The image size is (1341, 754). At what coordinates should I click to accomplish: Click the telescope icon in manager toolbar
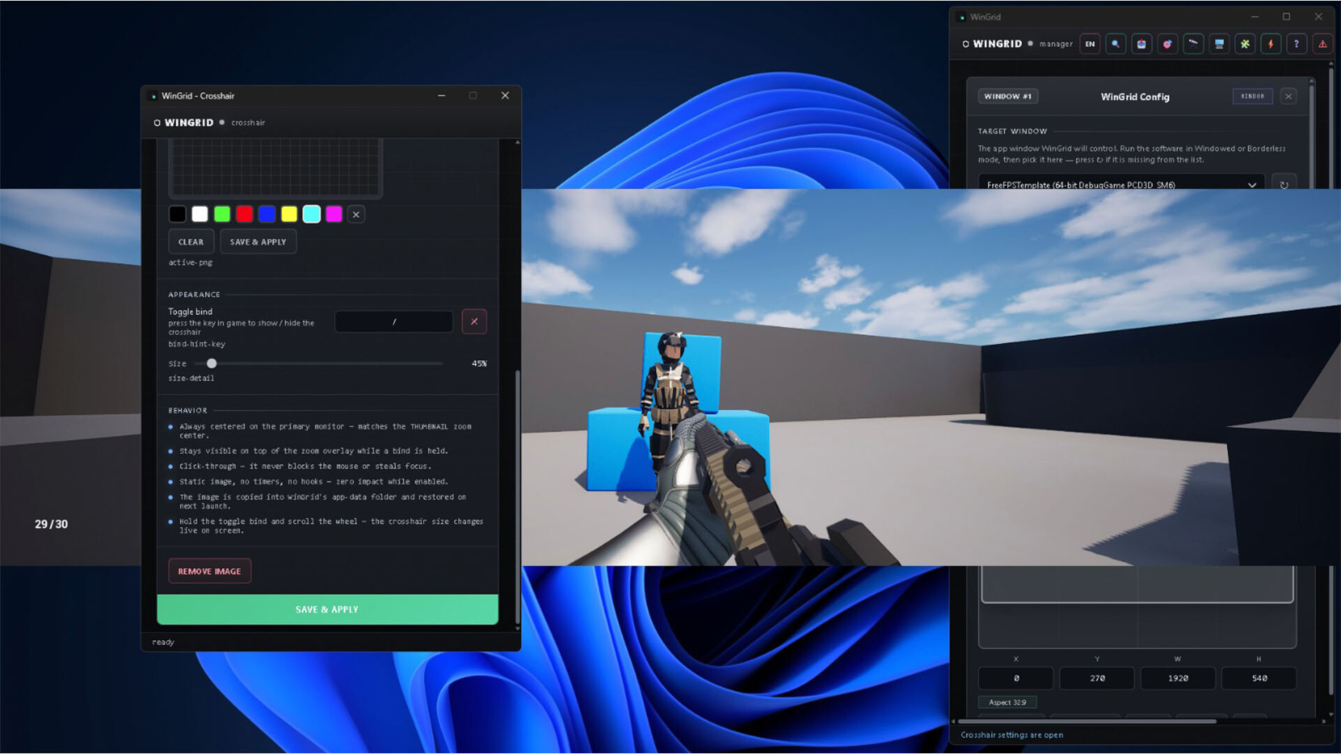pos(1193,44)
